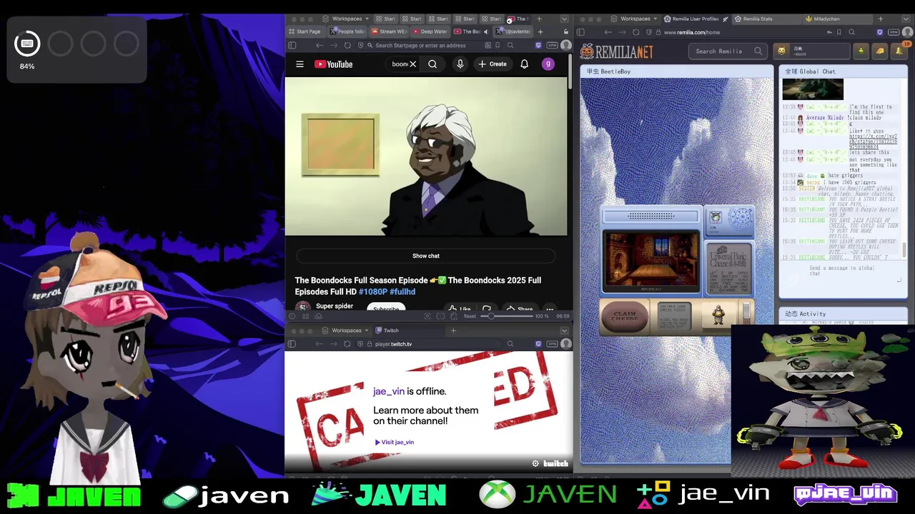This screenshot has width=915, height=514.
Task: Toggle the sidebar panel in Twitch window
Action: pos(292,344)
